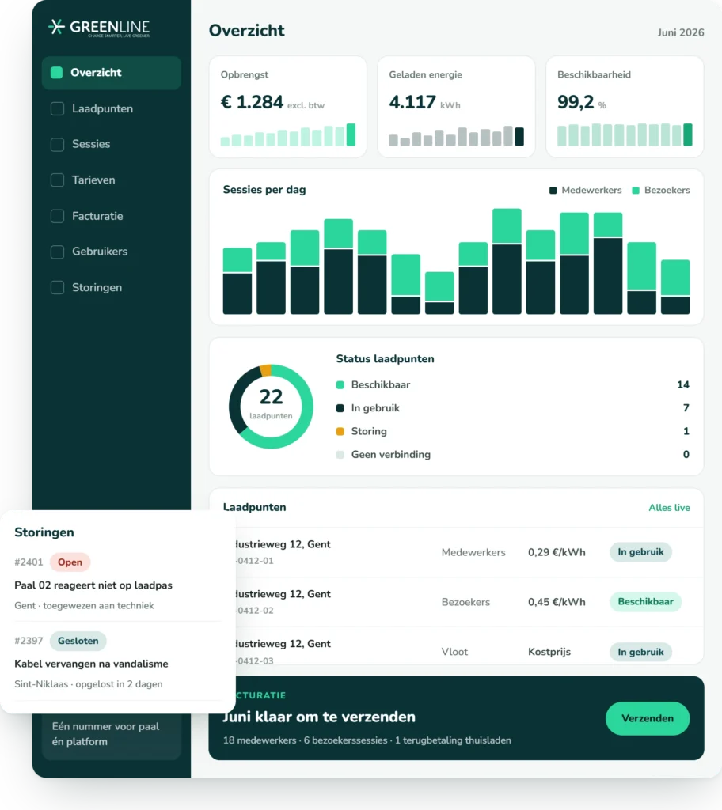Click the Gesloten badge on #2397
The width and height of the screenshot is (722, 810).
pyautogui.click(x=78, y=641)
